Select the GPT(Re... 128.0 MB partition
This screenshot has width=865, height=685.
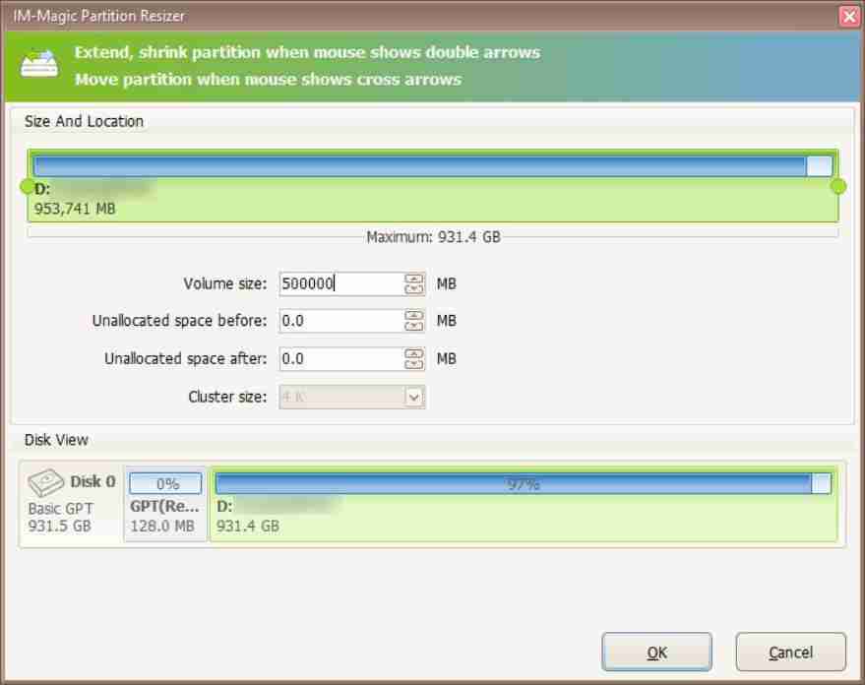(x=165, y=504)
